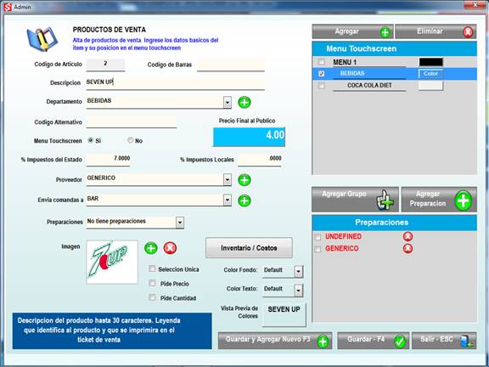489x367 pixels.
Task: Add product image with green plus icon
Action: 151,248
